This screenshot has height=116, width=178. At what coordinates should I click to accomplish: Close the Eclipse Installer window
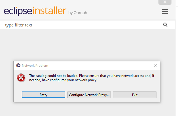(x=165, y=2)
